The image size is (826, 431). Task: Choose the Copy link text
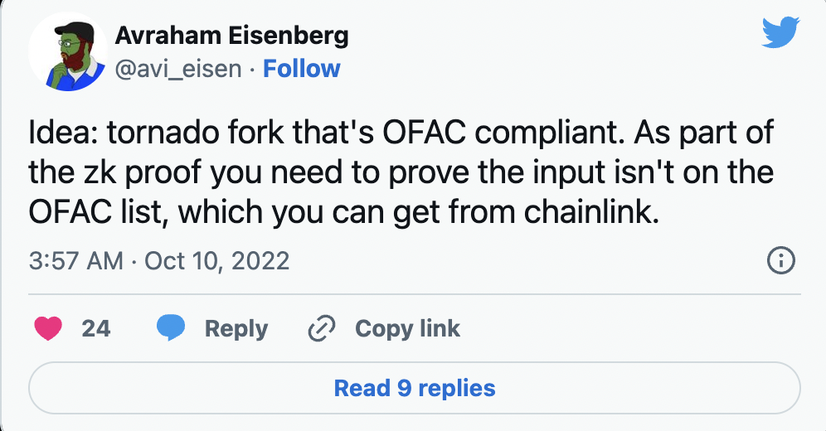pyautogui.click(x=407, y=328)
